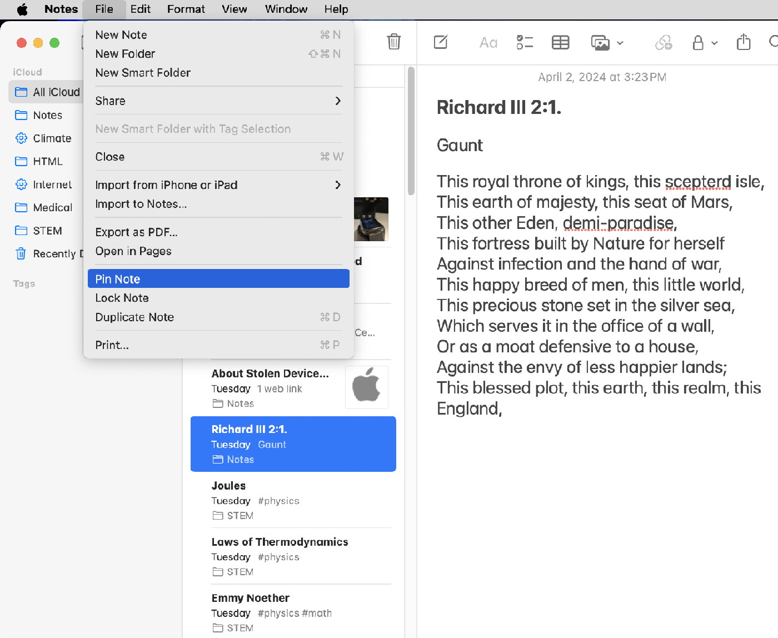
Task: Choose Lock Note menu item
Action: click(218, 298)
